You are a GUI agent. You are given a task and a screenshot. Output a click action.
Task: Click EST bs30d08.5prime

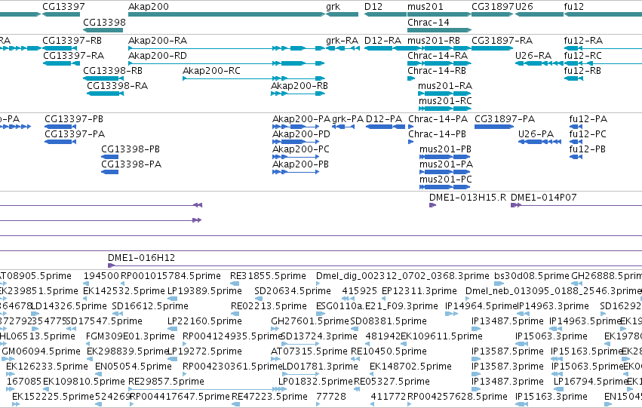[x=531, y=276]
